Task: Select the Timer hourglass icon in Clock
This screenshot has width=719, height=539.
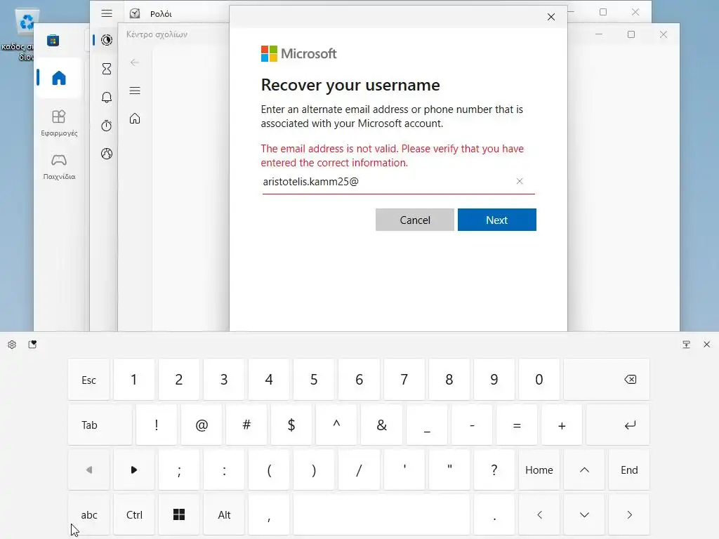Action: click(x=107, y=69)
